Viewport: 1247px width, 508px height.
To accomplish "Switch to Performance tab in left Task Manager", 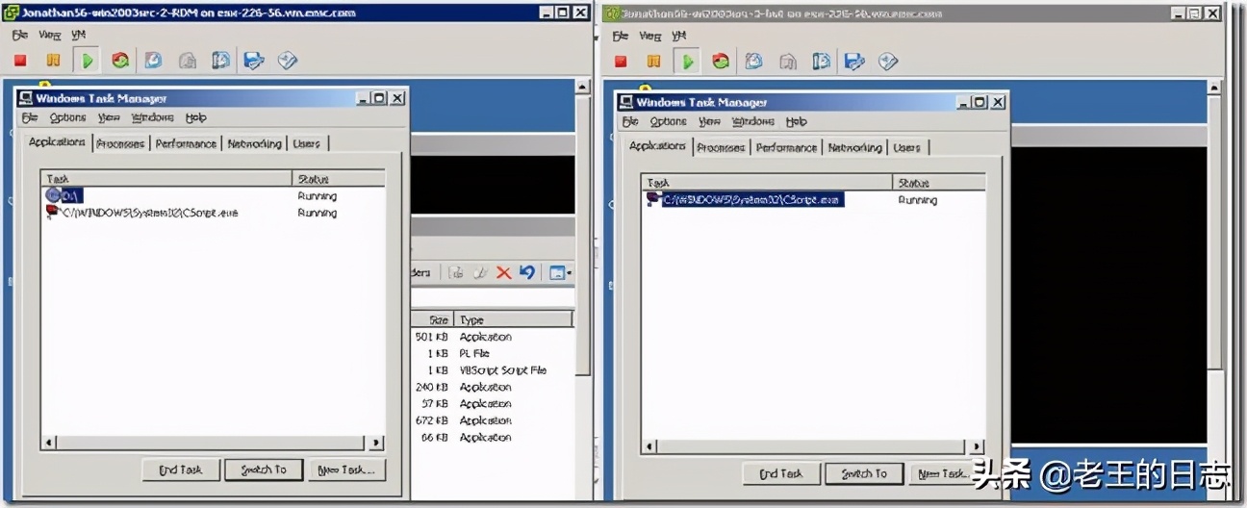I will point(186,143).
